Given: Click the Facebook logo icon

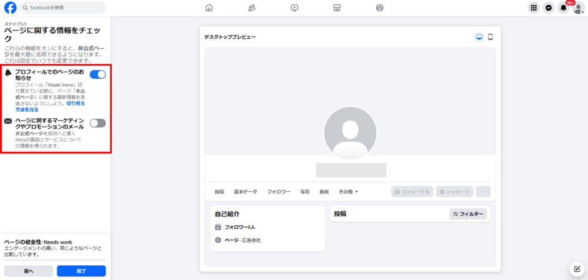Looking at the screenshot, I should tap(10, 8).
